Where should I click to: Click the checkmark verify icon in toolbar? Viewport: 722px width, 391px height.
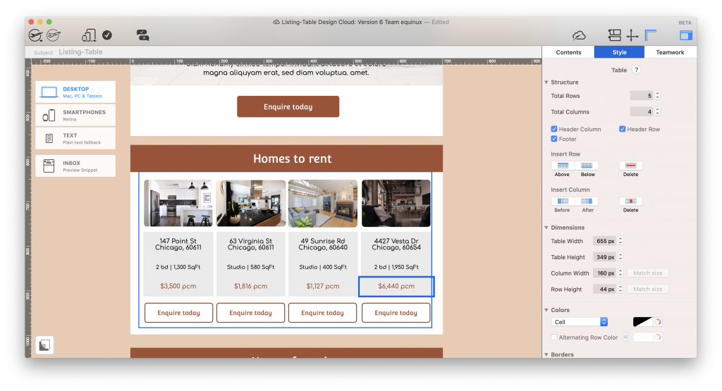[107, 35]
